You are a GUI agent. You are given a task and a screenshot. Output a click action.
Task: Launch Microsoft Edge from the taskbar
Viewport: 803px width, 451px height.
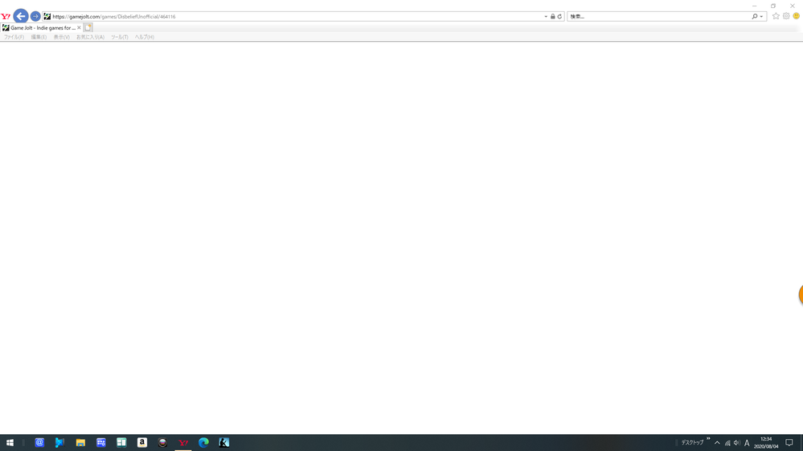pos(203,443)
